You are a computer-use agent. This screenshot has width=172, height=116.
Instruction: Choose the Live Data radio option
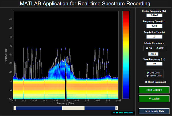[x=148, y=73]
